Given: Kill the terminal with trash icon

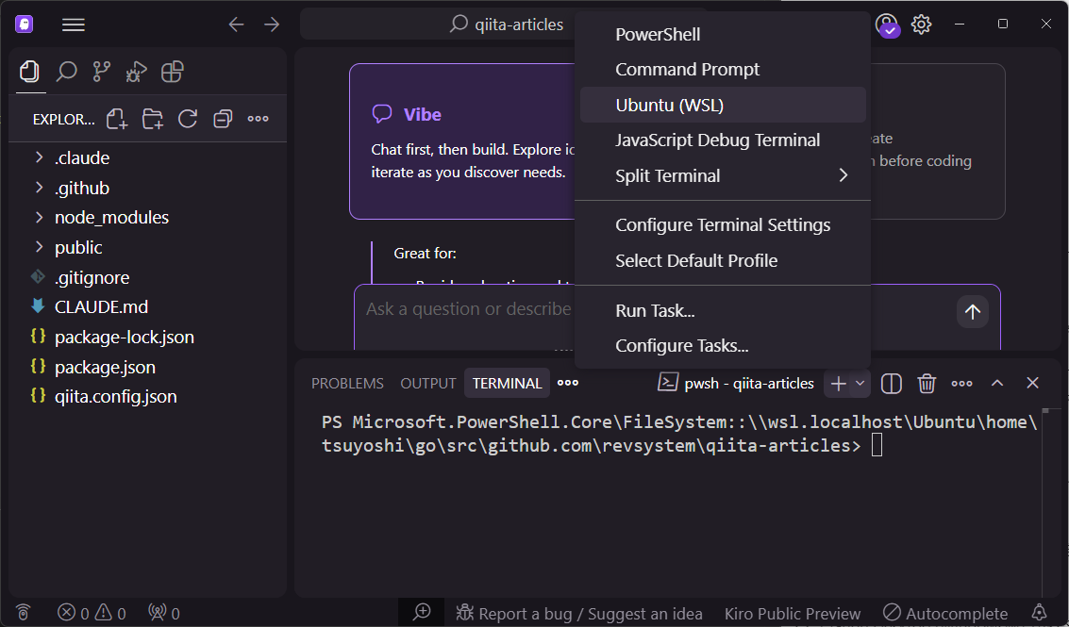Looking at the screenshot, I should pos(927,383).
